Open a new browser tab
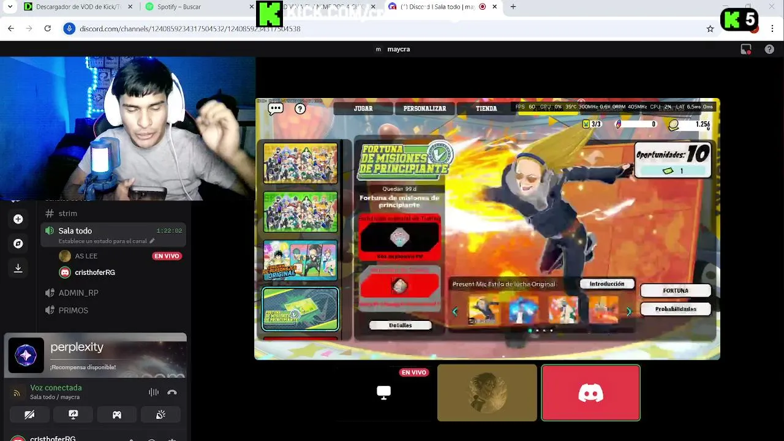The image size is (784, 441). tap(513, 7)
